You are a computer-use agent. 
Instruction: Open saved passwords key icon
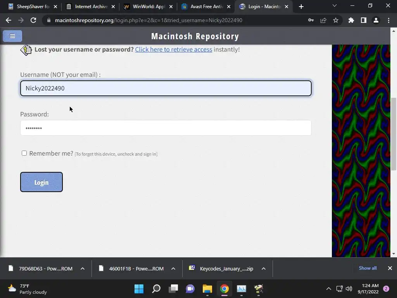click(311, 20)
